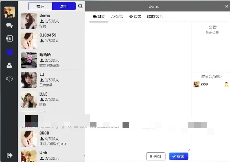Select the 11 group name
This screenshot has height=162, width=230.
[42, 74]
